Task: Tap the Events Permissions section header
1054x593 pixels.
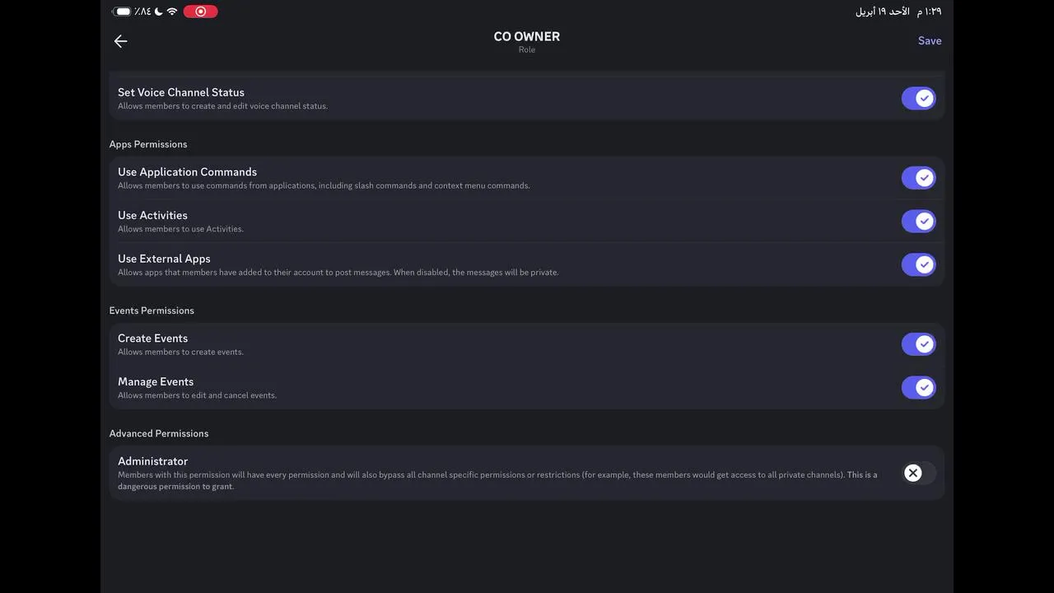Action: [x=152, y=311]
